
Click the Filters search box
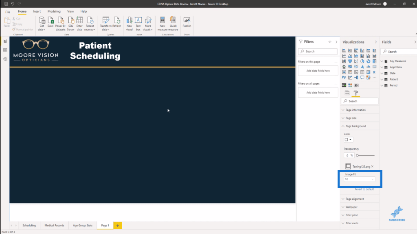coord(318,52)
